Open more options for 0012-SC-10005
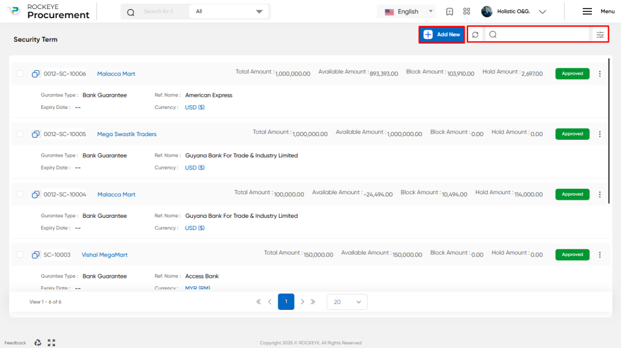 [600, 134]
